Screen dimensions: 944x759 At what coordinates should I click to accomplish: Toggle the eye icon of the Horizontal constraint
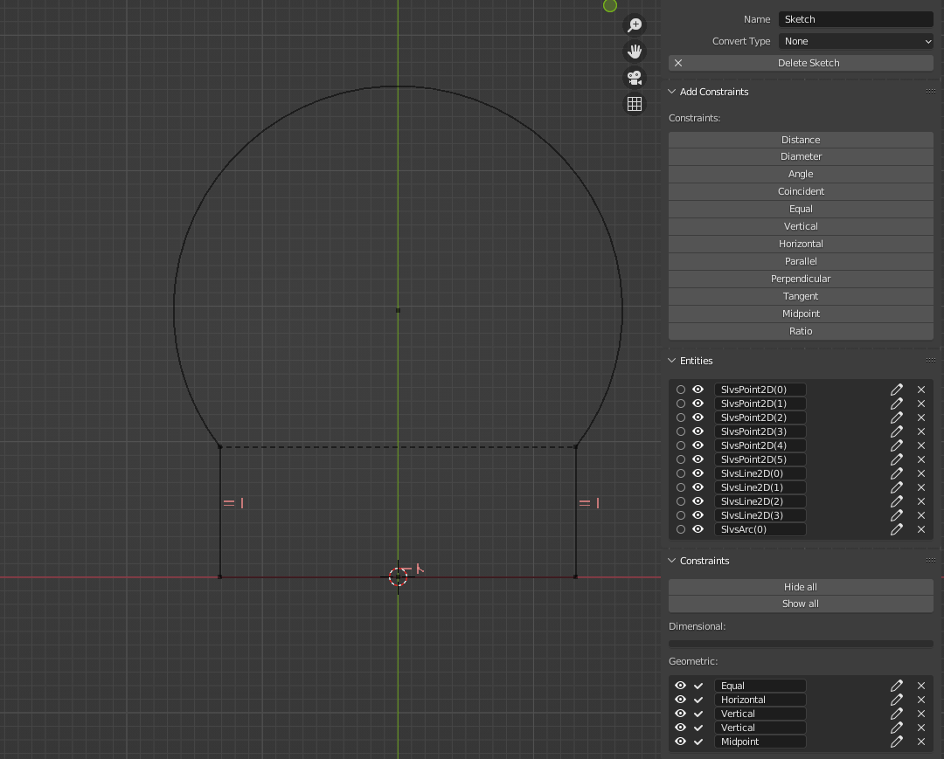pyautogui.click(x=680, y=700)
